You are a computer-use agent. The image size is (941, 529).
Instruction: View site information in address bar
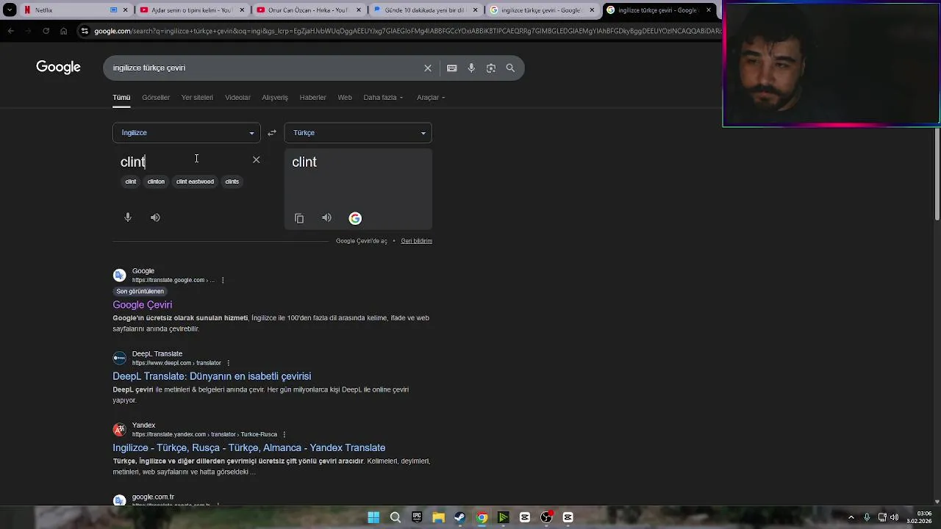[x=85, y=31]
